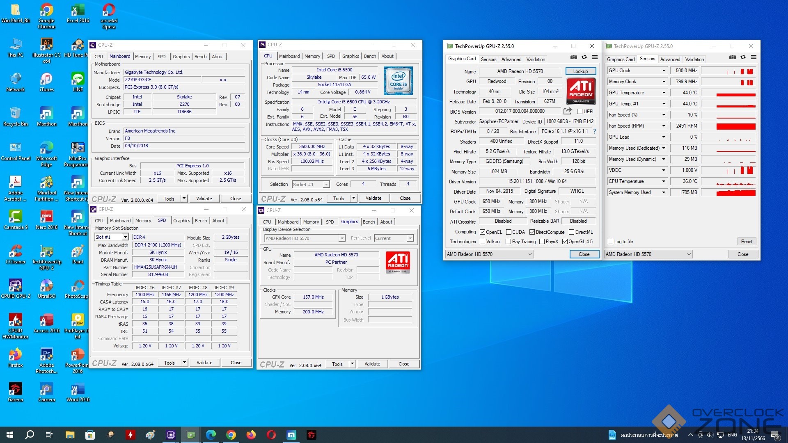Enable the Log to file checkbox

coord(611,242)
